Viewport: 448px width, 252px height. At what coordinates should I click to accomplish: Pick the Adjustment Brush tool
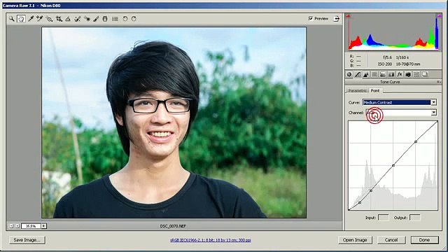97,19
